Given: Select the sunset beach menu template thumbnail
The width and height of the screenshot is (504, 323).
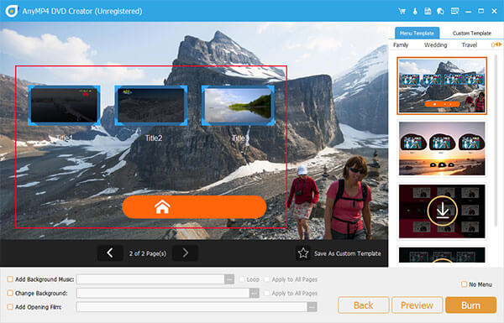Looking at the screenshot, I should (x=442, y=148).
